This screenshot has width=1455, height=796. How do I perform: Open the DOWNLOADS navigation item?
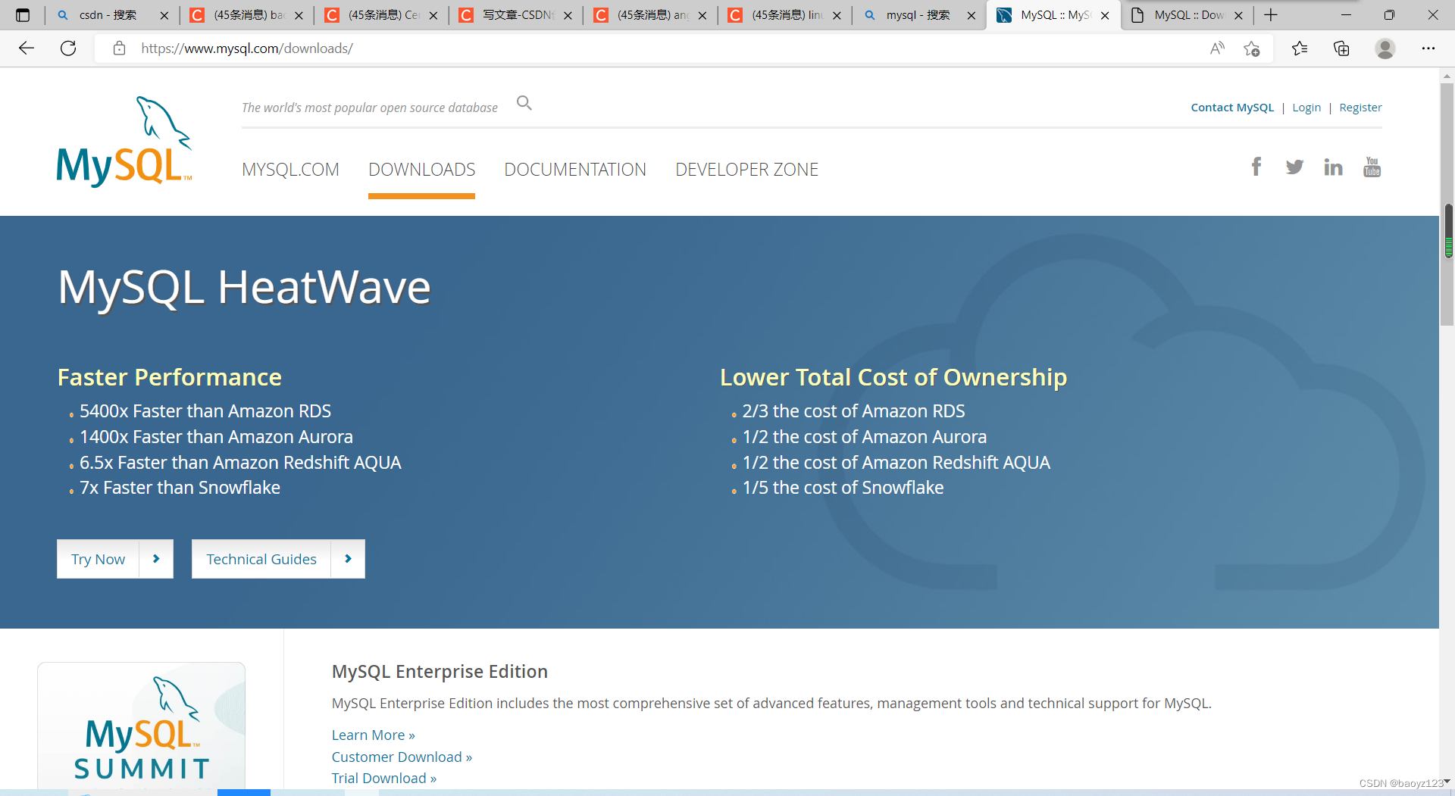421,170
